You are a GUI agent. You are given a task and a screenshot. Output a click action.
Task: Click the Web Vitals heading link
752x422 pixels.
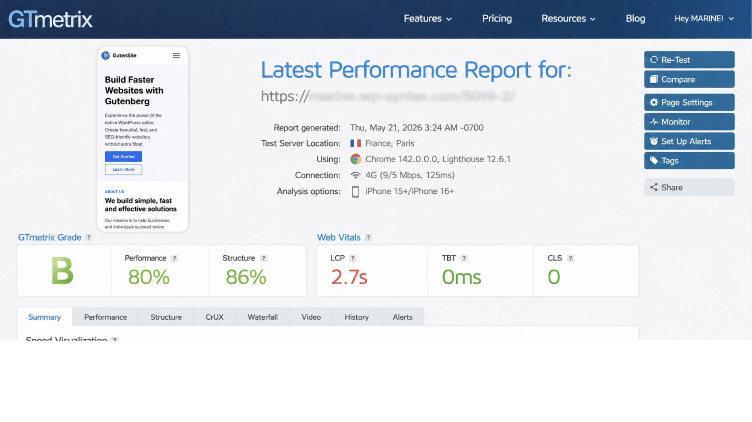[339, 238]
